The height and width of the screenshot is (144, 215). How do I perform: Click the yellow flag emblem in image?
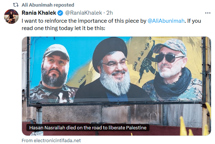click(x=146, y=60)
